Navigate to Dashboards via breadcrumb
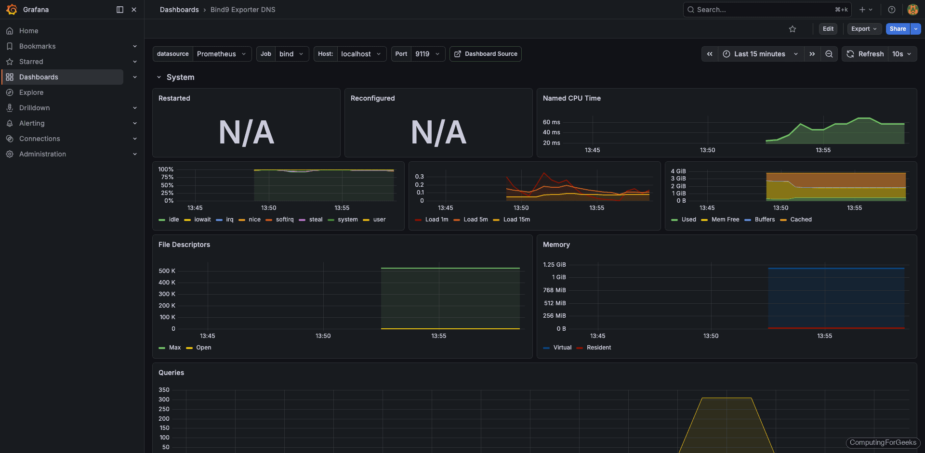Screen dimensions: 925x453 click(x=179, y=10)
